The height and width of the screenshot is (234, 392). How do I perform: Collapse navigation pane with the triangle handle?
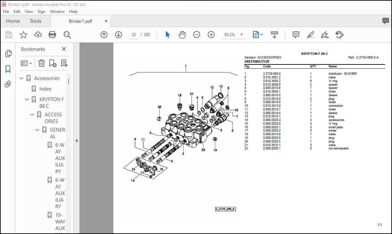coord(76,141)
